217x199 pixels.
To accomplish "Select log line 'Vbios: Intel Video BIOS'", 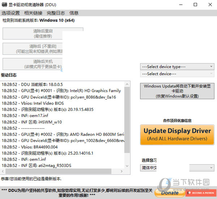I will point(33,103).
